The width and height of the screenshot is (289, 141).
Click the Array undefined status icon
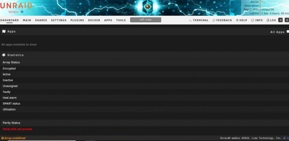(x=3, y=138)
